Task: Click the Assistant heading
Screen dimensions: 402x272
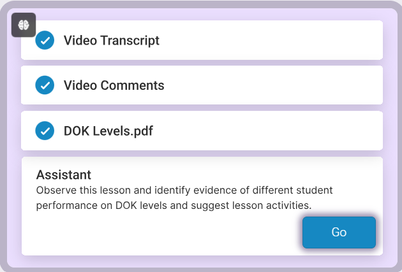Action: [x=64, y=175]
